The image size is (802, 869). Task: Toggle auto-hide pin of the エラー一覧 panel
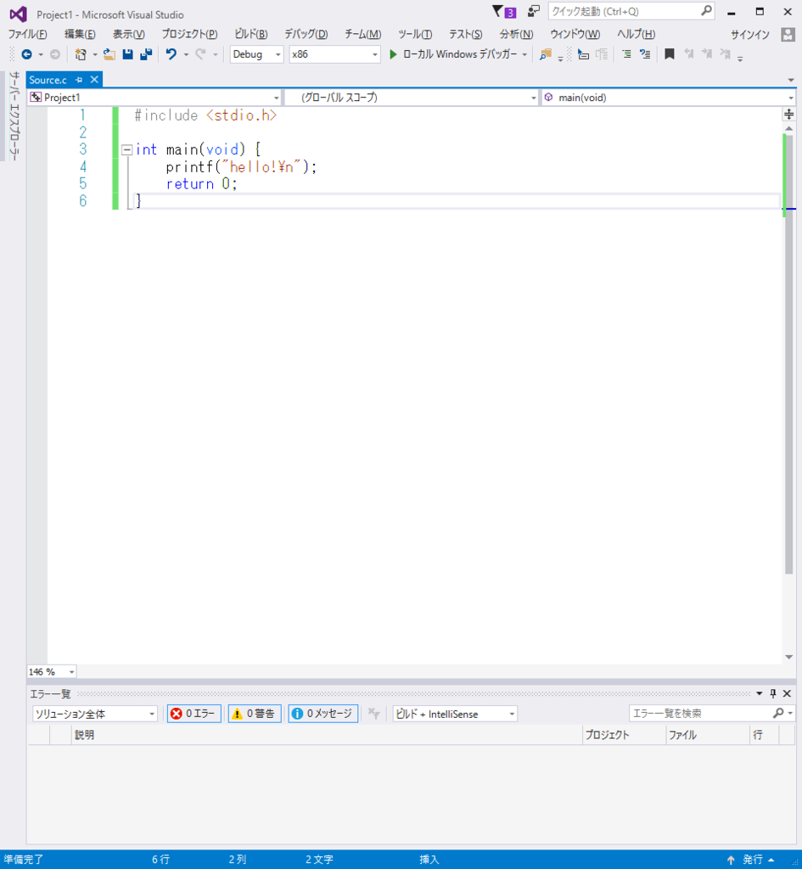pos(773,693)
